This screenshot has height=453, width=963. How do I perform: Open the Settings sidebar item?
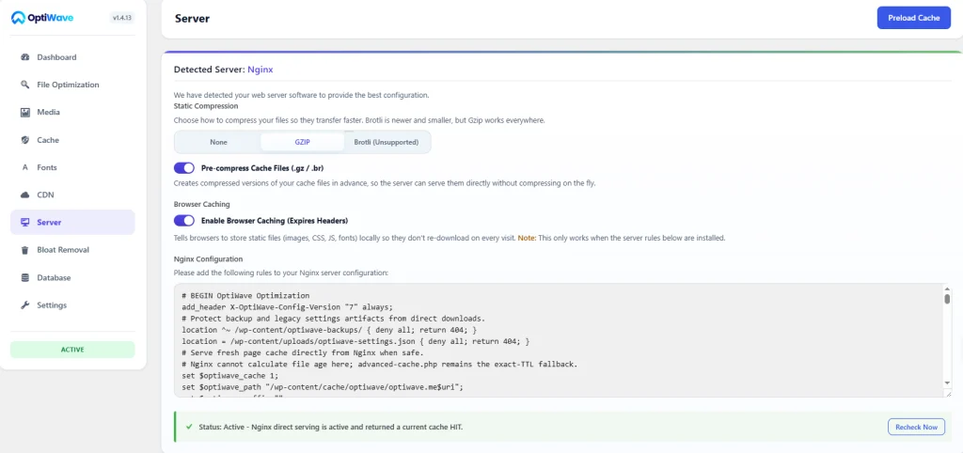(72, 305)
